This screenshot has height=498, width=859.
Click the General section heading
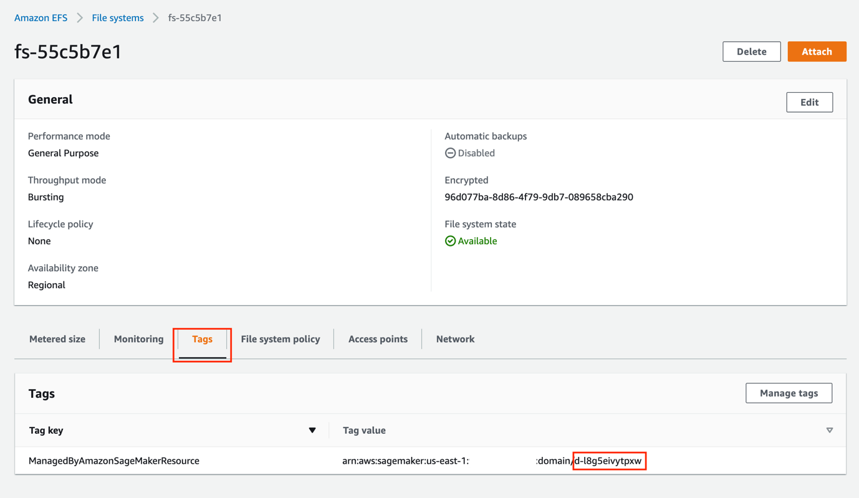[50, 100]
